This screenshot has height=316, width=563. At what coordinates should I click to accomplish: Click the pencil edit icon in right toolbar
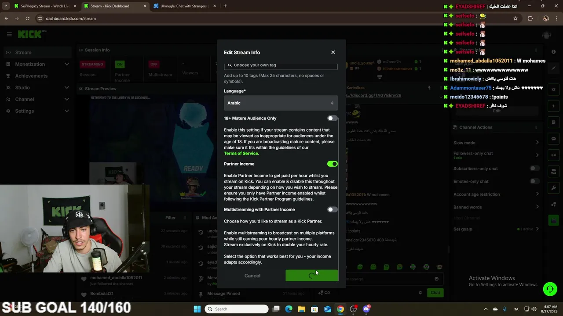[554, 68]
